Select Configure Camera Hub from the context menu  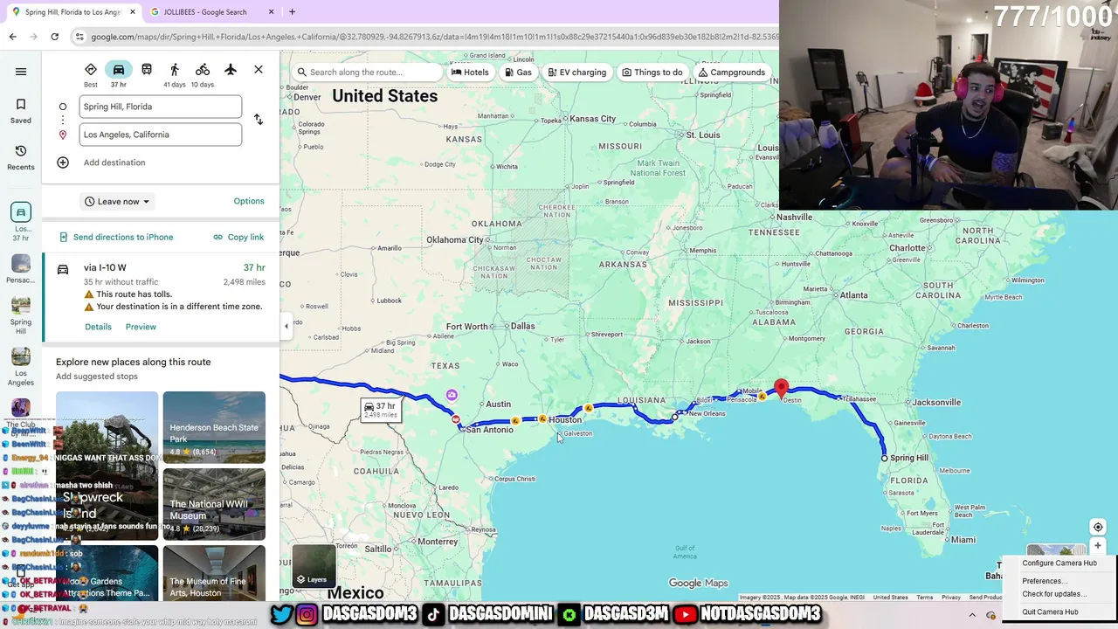pyautogui.click(x=1059, y=563)
